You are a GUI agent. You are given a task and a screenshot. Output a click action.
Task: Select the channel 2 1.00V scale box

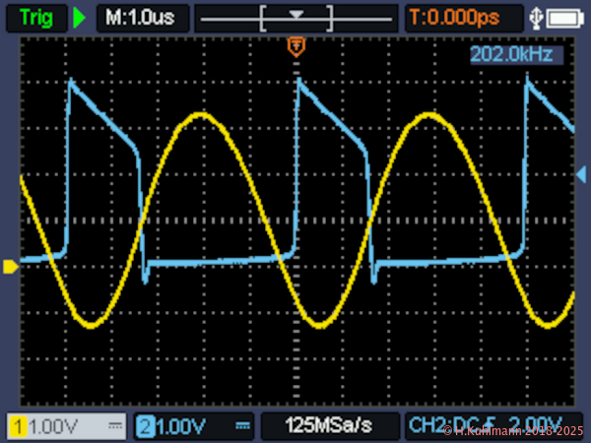point(194,426)
